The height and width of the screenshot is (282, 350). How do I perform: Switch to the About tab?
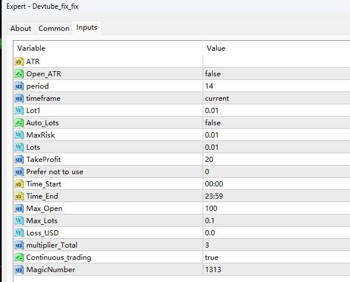point(21,28)
